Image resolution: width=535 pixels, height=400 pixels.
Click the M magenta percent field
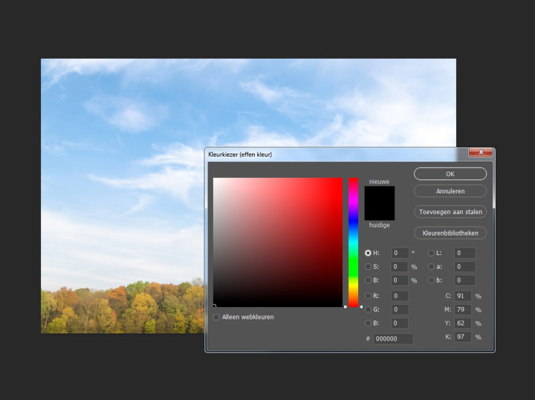pyautogui.click(x=463, y=309)
